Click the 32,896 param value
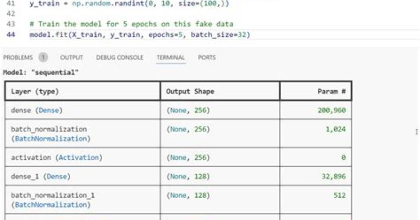The width and height of the screenshot is (420, 220). (334, 177)
